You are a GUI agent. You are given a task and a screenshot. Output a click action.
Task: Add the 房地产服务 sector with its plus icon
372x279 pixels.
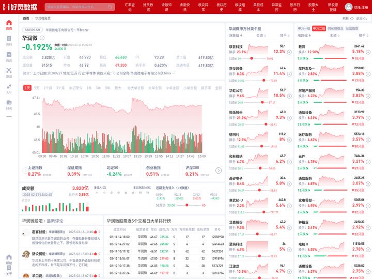tap(368, 96)
